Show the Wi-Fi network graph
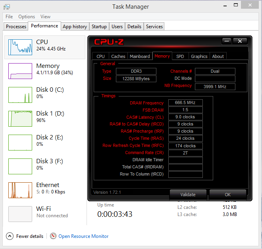262x249 pixels. tap(20, 214)
